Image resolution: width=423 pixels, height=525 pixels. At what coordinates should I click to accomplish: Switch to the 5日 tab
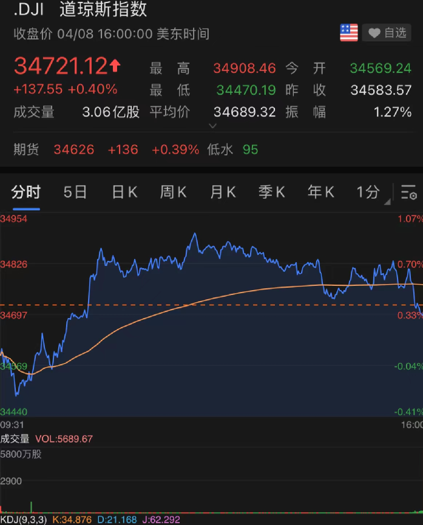tap(75, 192)
